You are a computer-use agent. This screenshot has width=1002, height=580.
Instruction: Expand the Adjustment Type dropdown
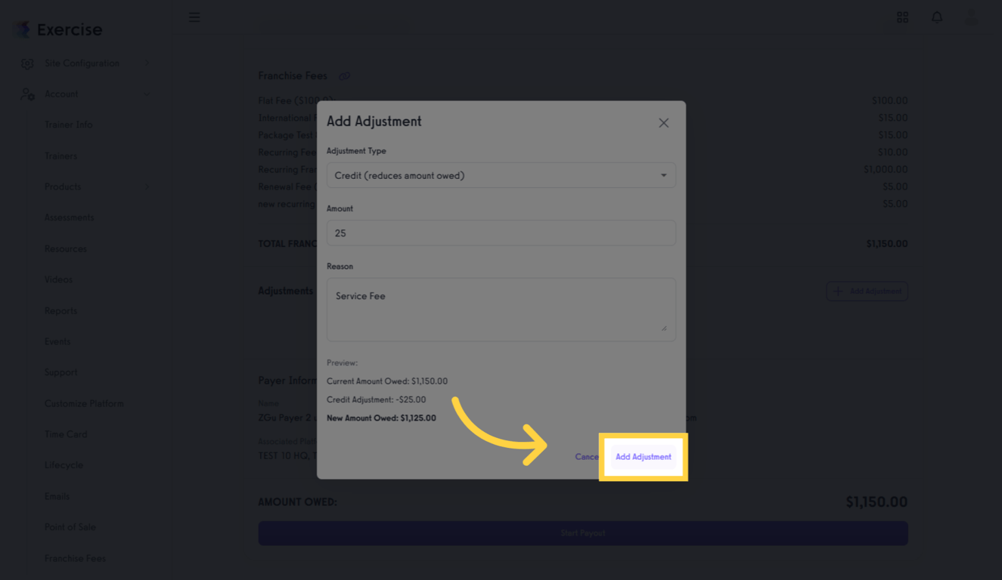pos(663,174)
